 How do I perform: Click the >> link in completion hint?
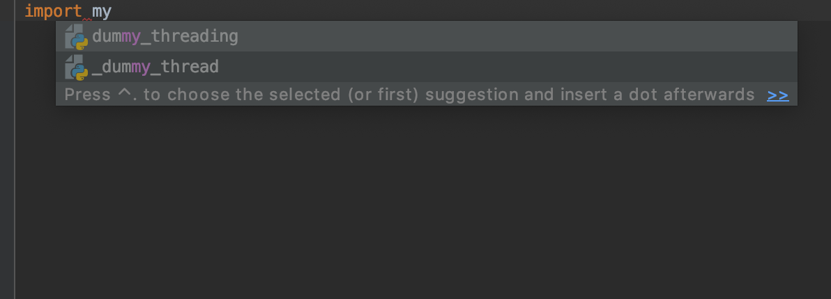click(x=777, y=95)
